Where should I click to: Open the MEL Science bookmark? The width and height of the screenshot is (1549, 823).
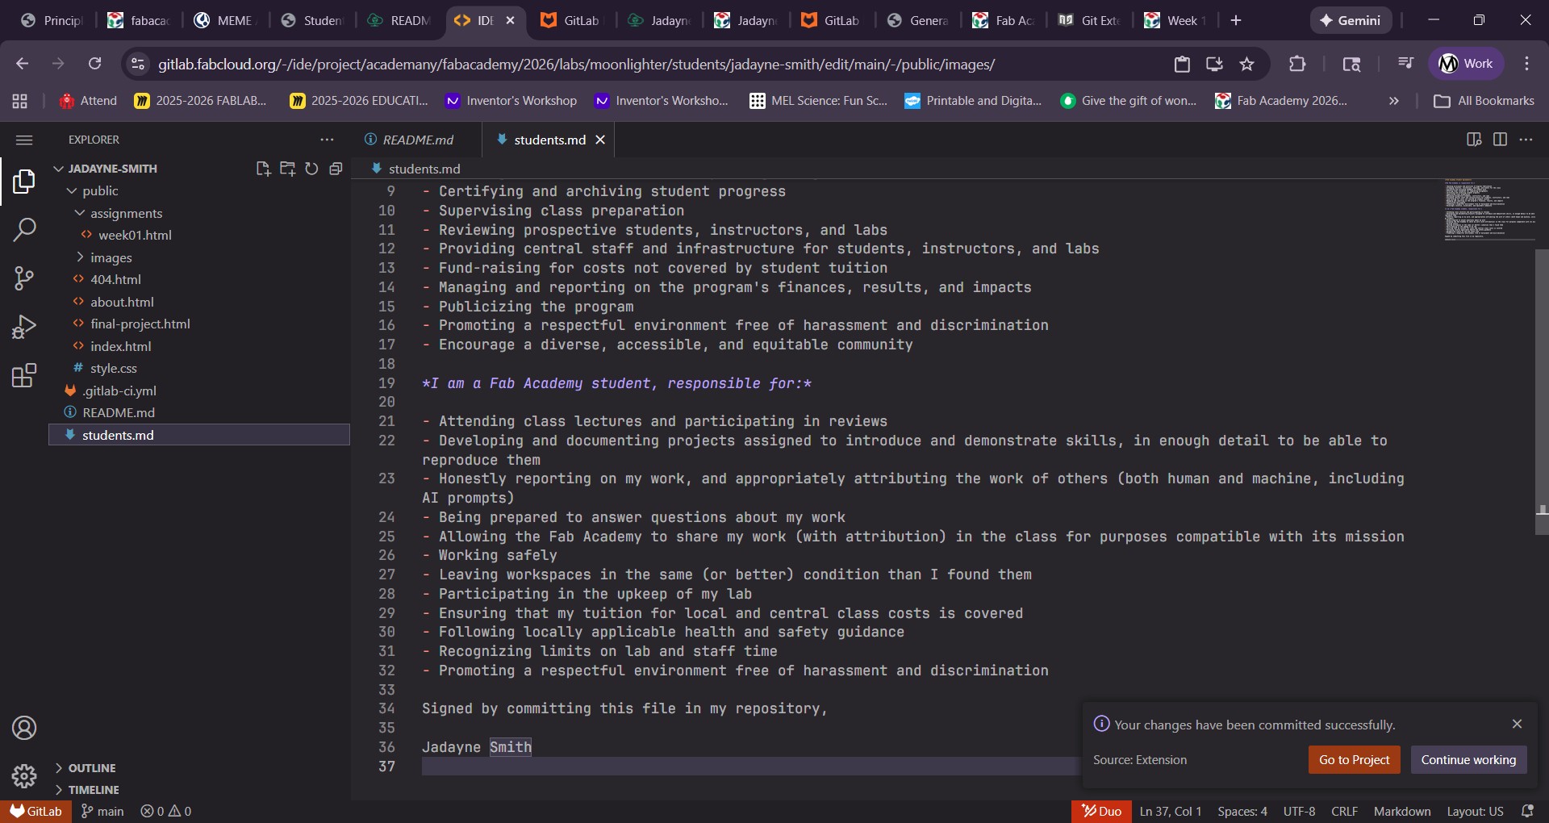click(818, 101)
